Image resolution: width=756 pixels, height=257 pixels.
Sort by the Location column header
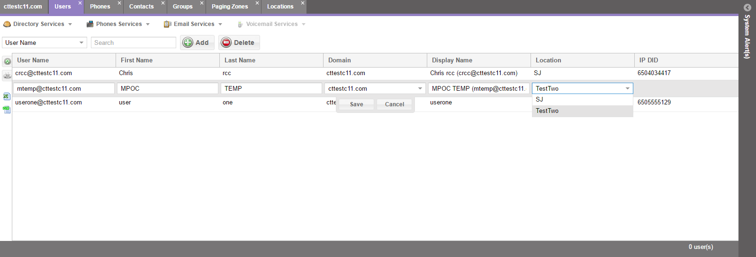click(583, 60)
